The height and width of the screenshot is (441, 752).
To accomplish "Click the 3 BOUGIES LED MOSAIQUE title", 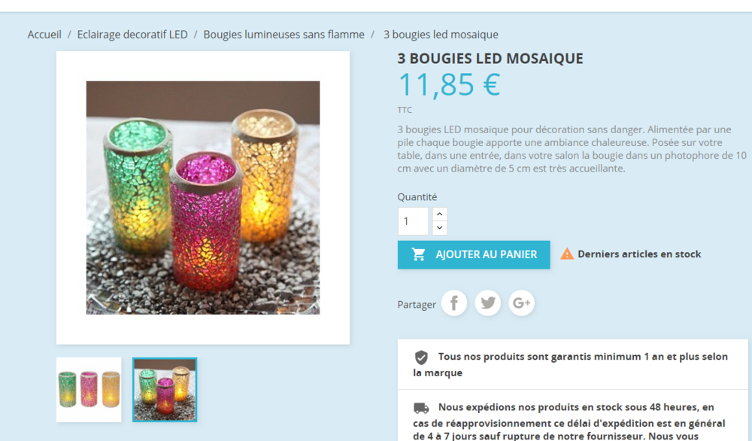I will tap(490, 59).
